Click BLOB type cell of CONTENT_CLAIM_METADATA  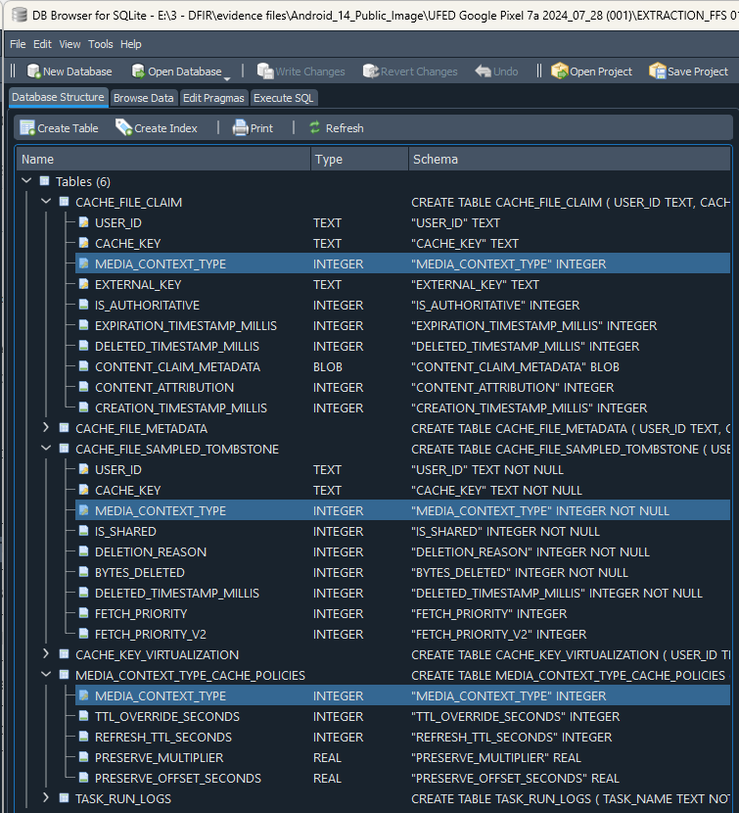(328, 366)
